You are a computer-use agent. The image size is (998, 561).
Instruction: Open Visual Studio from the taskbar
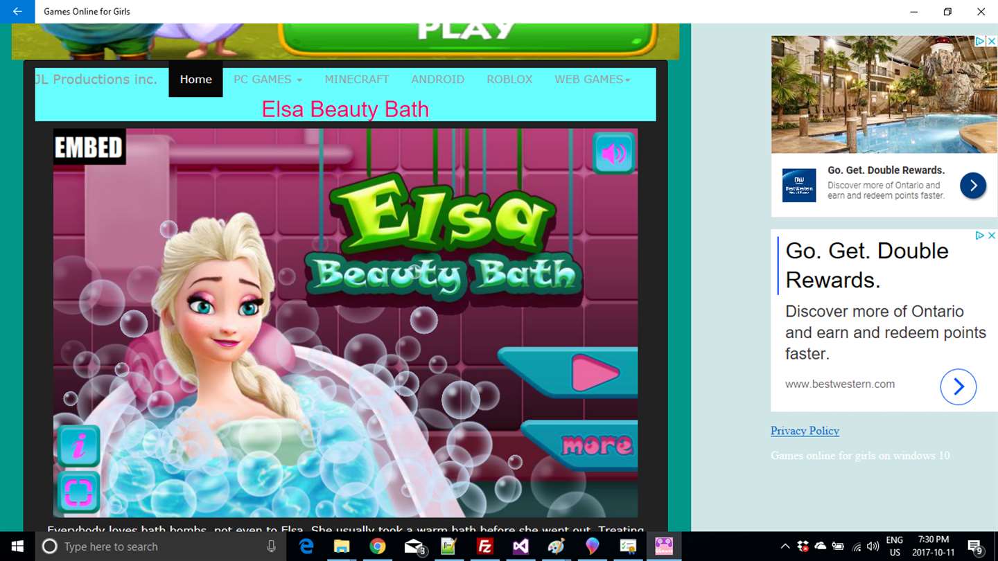pos(520,546)
